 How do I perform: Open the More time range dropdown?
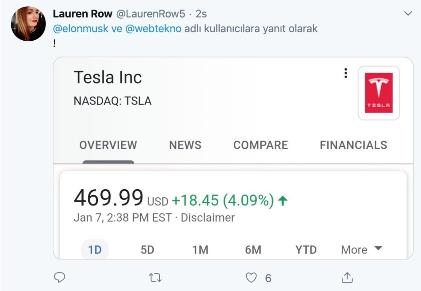[x=355, y=250]
